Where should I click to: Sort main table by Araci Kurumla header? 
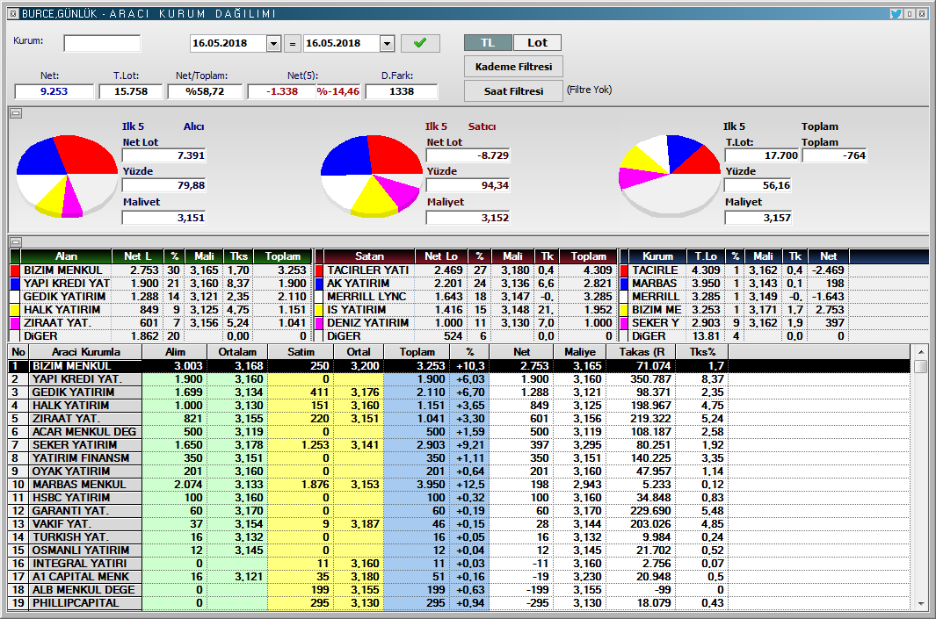coord(86,352)
